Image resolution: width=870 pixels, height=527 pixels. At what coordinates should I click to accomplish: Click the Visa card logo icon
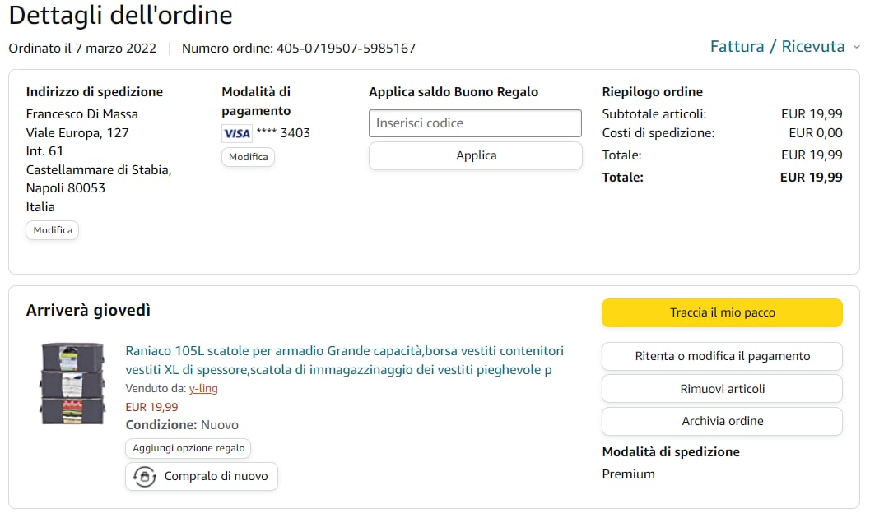point(237,133)
